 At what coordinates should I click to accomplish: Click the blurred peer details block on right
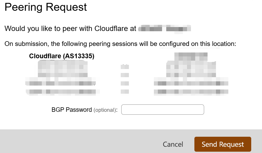[191, 76]
